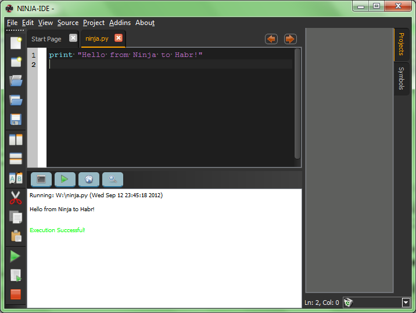Open the Project menu
Screen dimensions: 416x313
94,23
